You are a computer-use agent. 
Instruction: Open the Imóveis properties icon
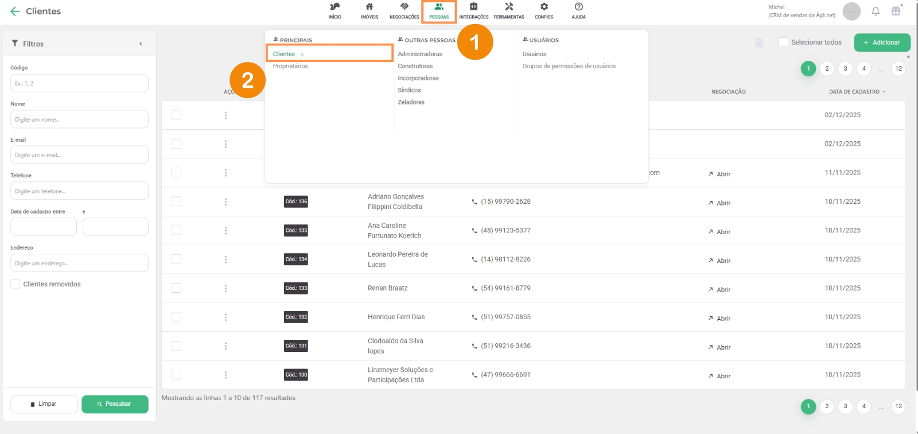pyautogui.click(x=369, y=7)
